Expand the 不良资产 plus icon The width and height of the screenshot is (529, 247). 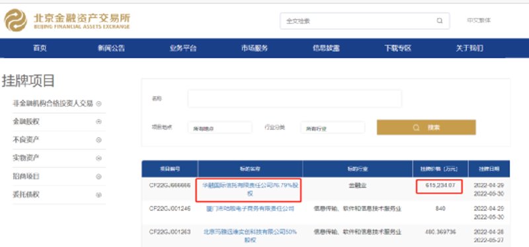(x=99, y=140)
